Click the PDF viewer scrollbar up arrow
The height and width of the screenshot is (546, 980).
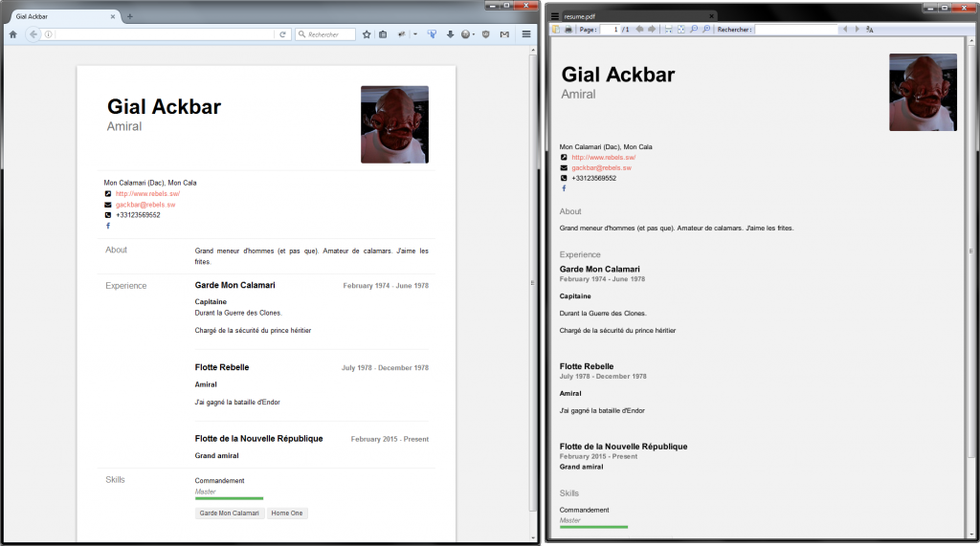pyautogui.click(x=970, y=39)
